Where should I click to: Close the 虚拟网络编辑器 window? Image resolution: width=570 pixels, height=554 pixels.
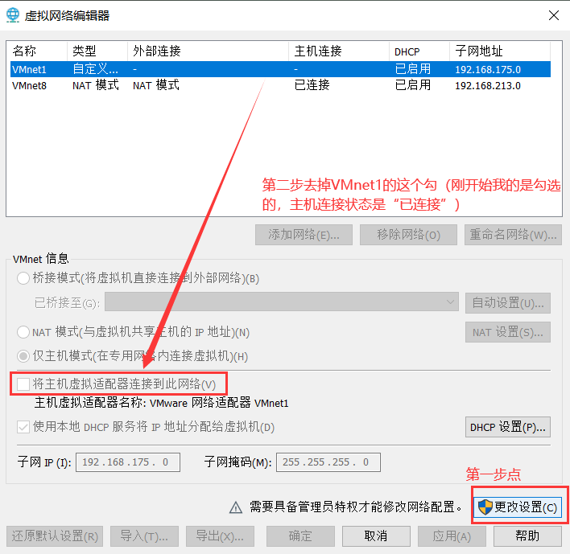554,15
